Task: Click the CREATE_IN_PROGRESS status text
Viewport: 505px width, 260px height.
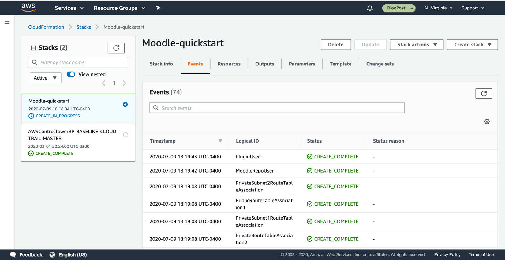Action: [58, 116]
